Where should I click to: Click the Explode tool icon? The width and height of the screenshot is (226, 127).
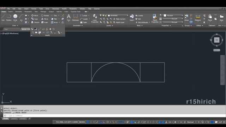pyautogui.click(x=63, y=19)
